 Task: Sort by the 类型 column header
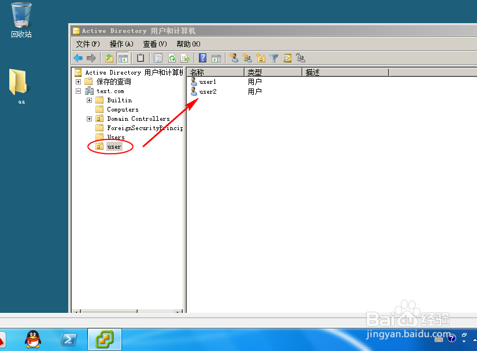(273, 72)
